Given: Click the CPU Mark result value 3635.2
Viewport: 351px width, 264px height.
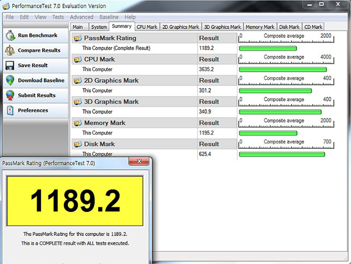Looking at the screenshot, I should coord(207,70).
